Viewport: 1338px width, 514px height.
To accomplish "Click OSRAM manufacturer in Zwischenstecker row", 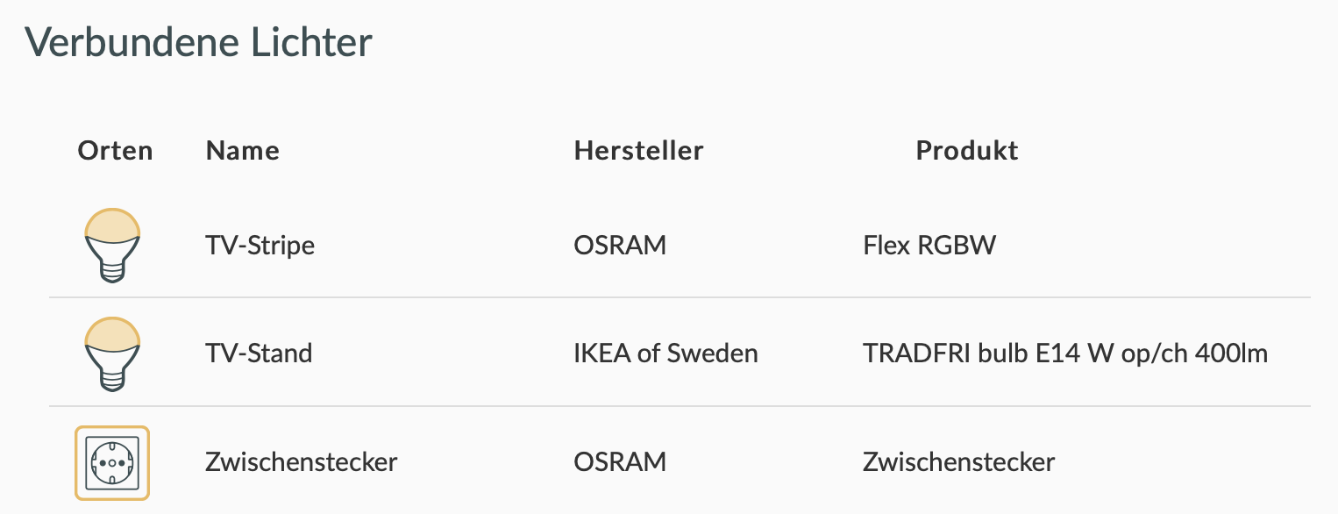I will point(620,461).
